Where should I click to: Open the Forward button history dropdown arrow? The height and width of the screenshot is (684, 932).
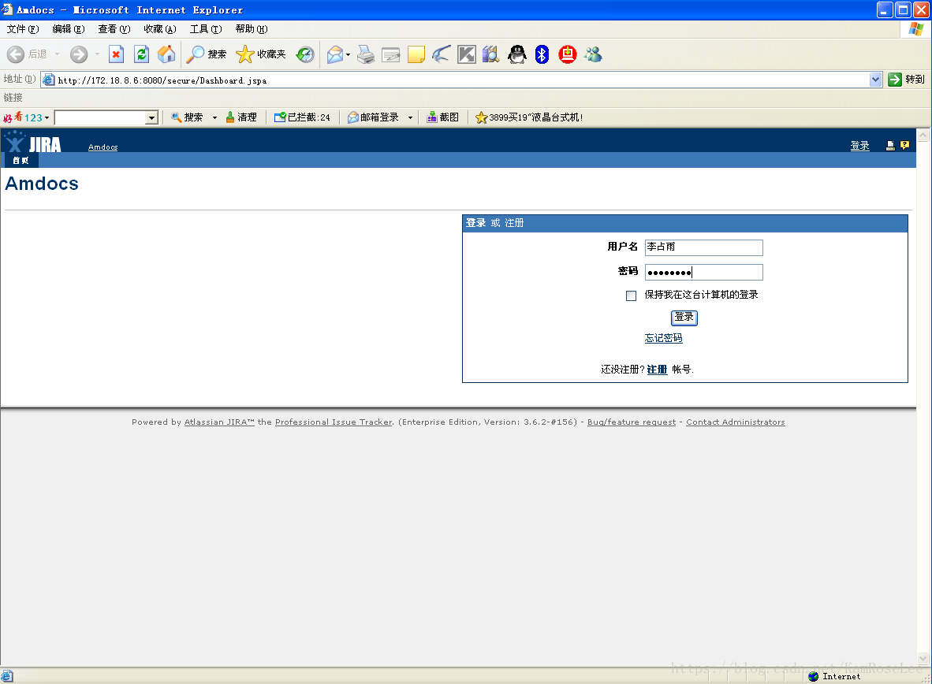(97, 54)
